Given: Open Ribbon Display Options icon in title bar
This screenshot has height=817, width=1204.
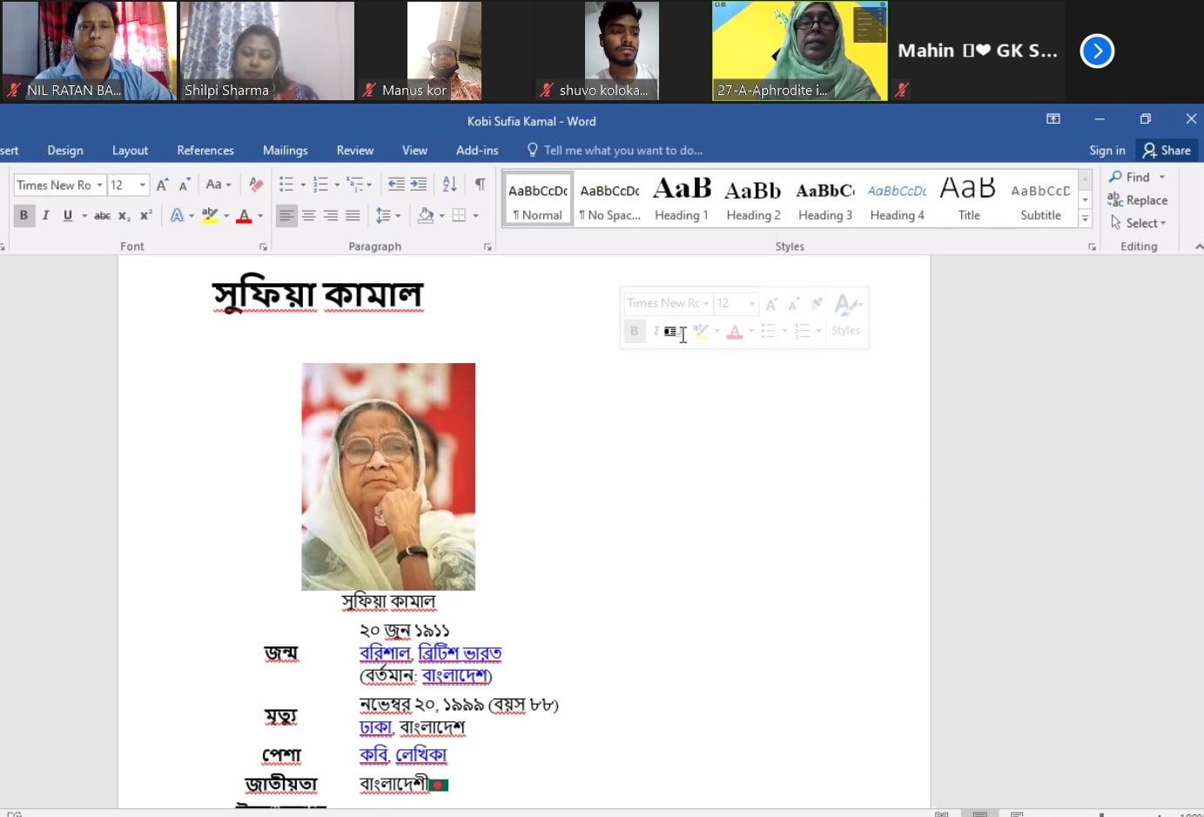Looking at the screenshot, I should 1053,119.
